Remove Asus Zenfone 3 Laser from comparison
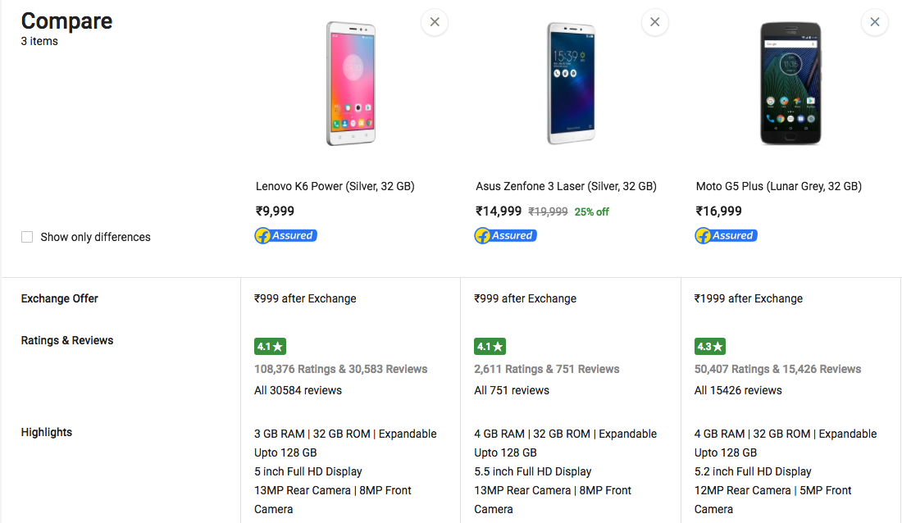This screenshot has width=902, height=523. coord(654,22)
